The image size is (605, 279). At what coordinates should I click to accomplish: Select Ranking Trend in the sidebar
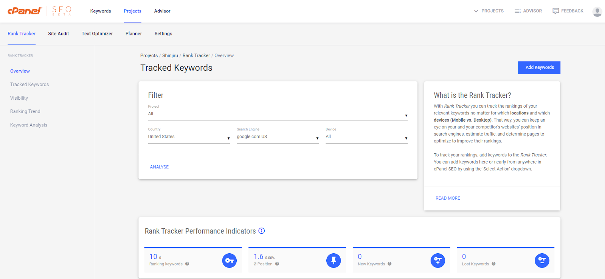click(x=25, y=111)
